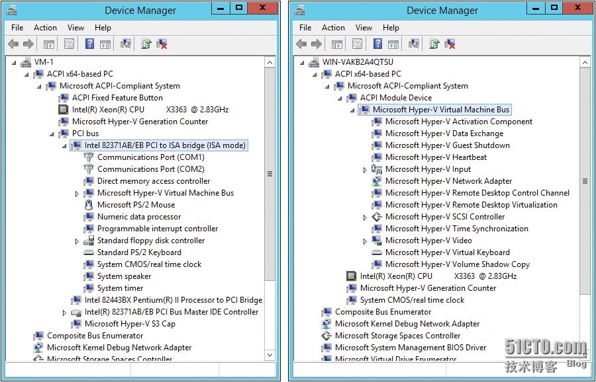Select Microsoft Hyper-V Heartbeat
The width and height of the screenshot is (596, 382).
pyautogui.click(x=436, y=157)
